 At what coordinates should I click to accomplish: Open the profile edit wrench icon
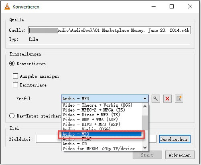156,99
